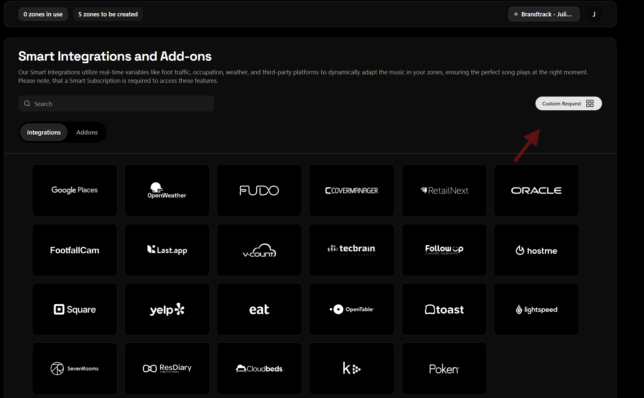Select the RetailNext integration card
The image size is (644, 398).
pos(444,190)
